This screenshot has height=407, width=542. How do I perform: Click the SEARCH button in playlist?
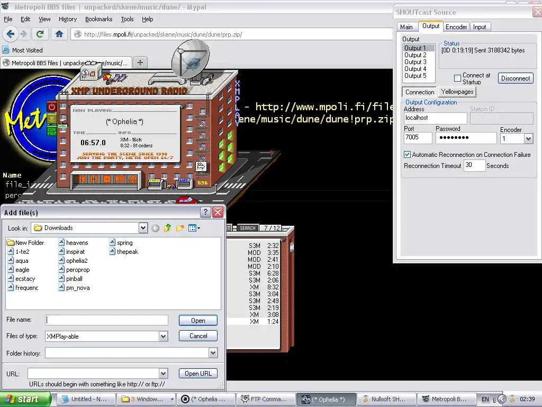[248, 228]
